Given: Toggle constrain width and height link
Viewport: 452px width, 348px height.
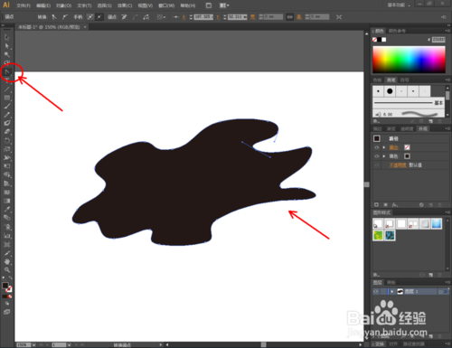Looking at the screenshot, I should 289,17.
